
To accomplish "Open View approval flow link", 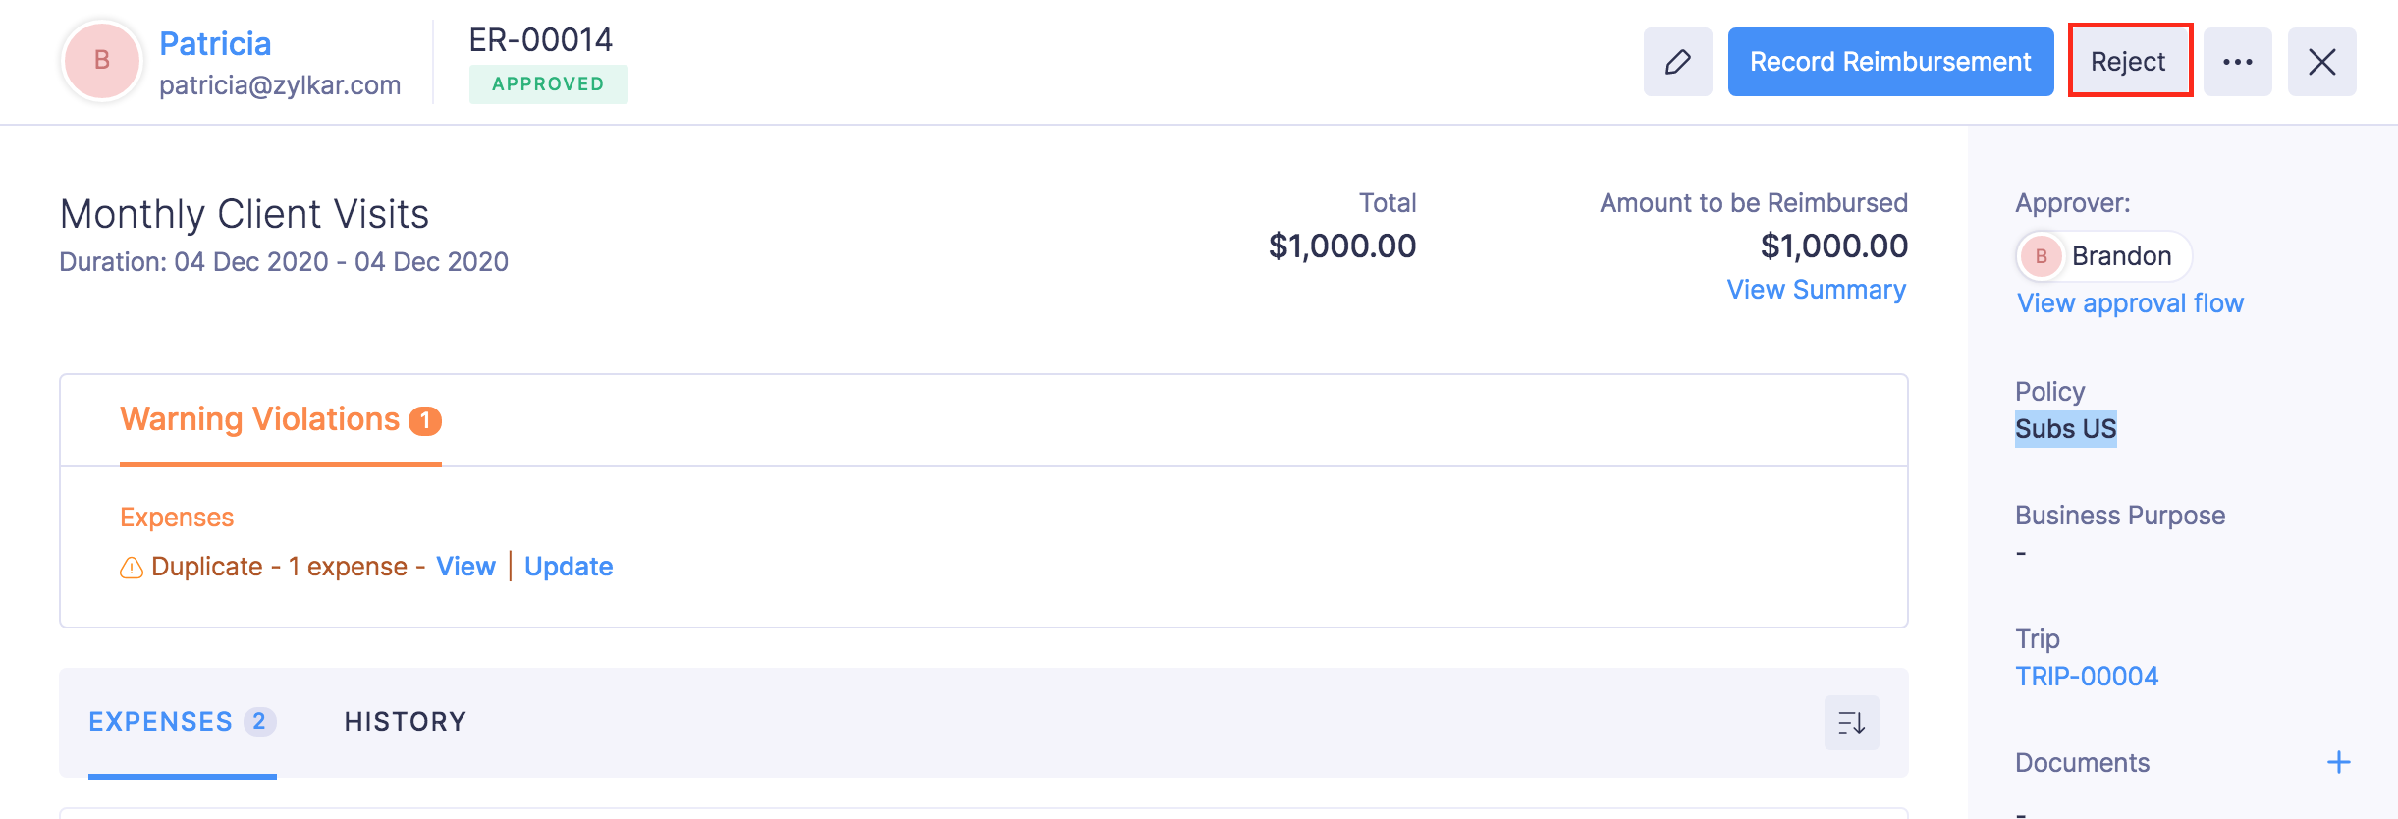I will tap(2130, 303).
